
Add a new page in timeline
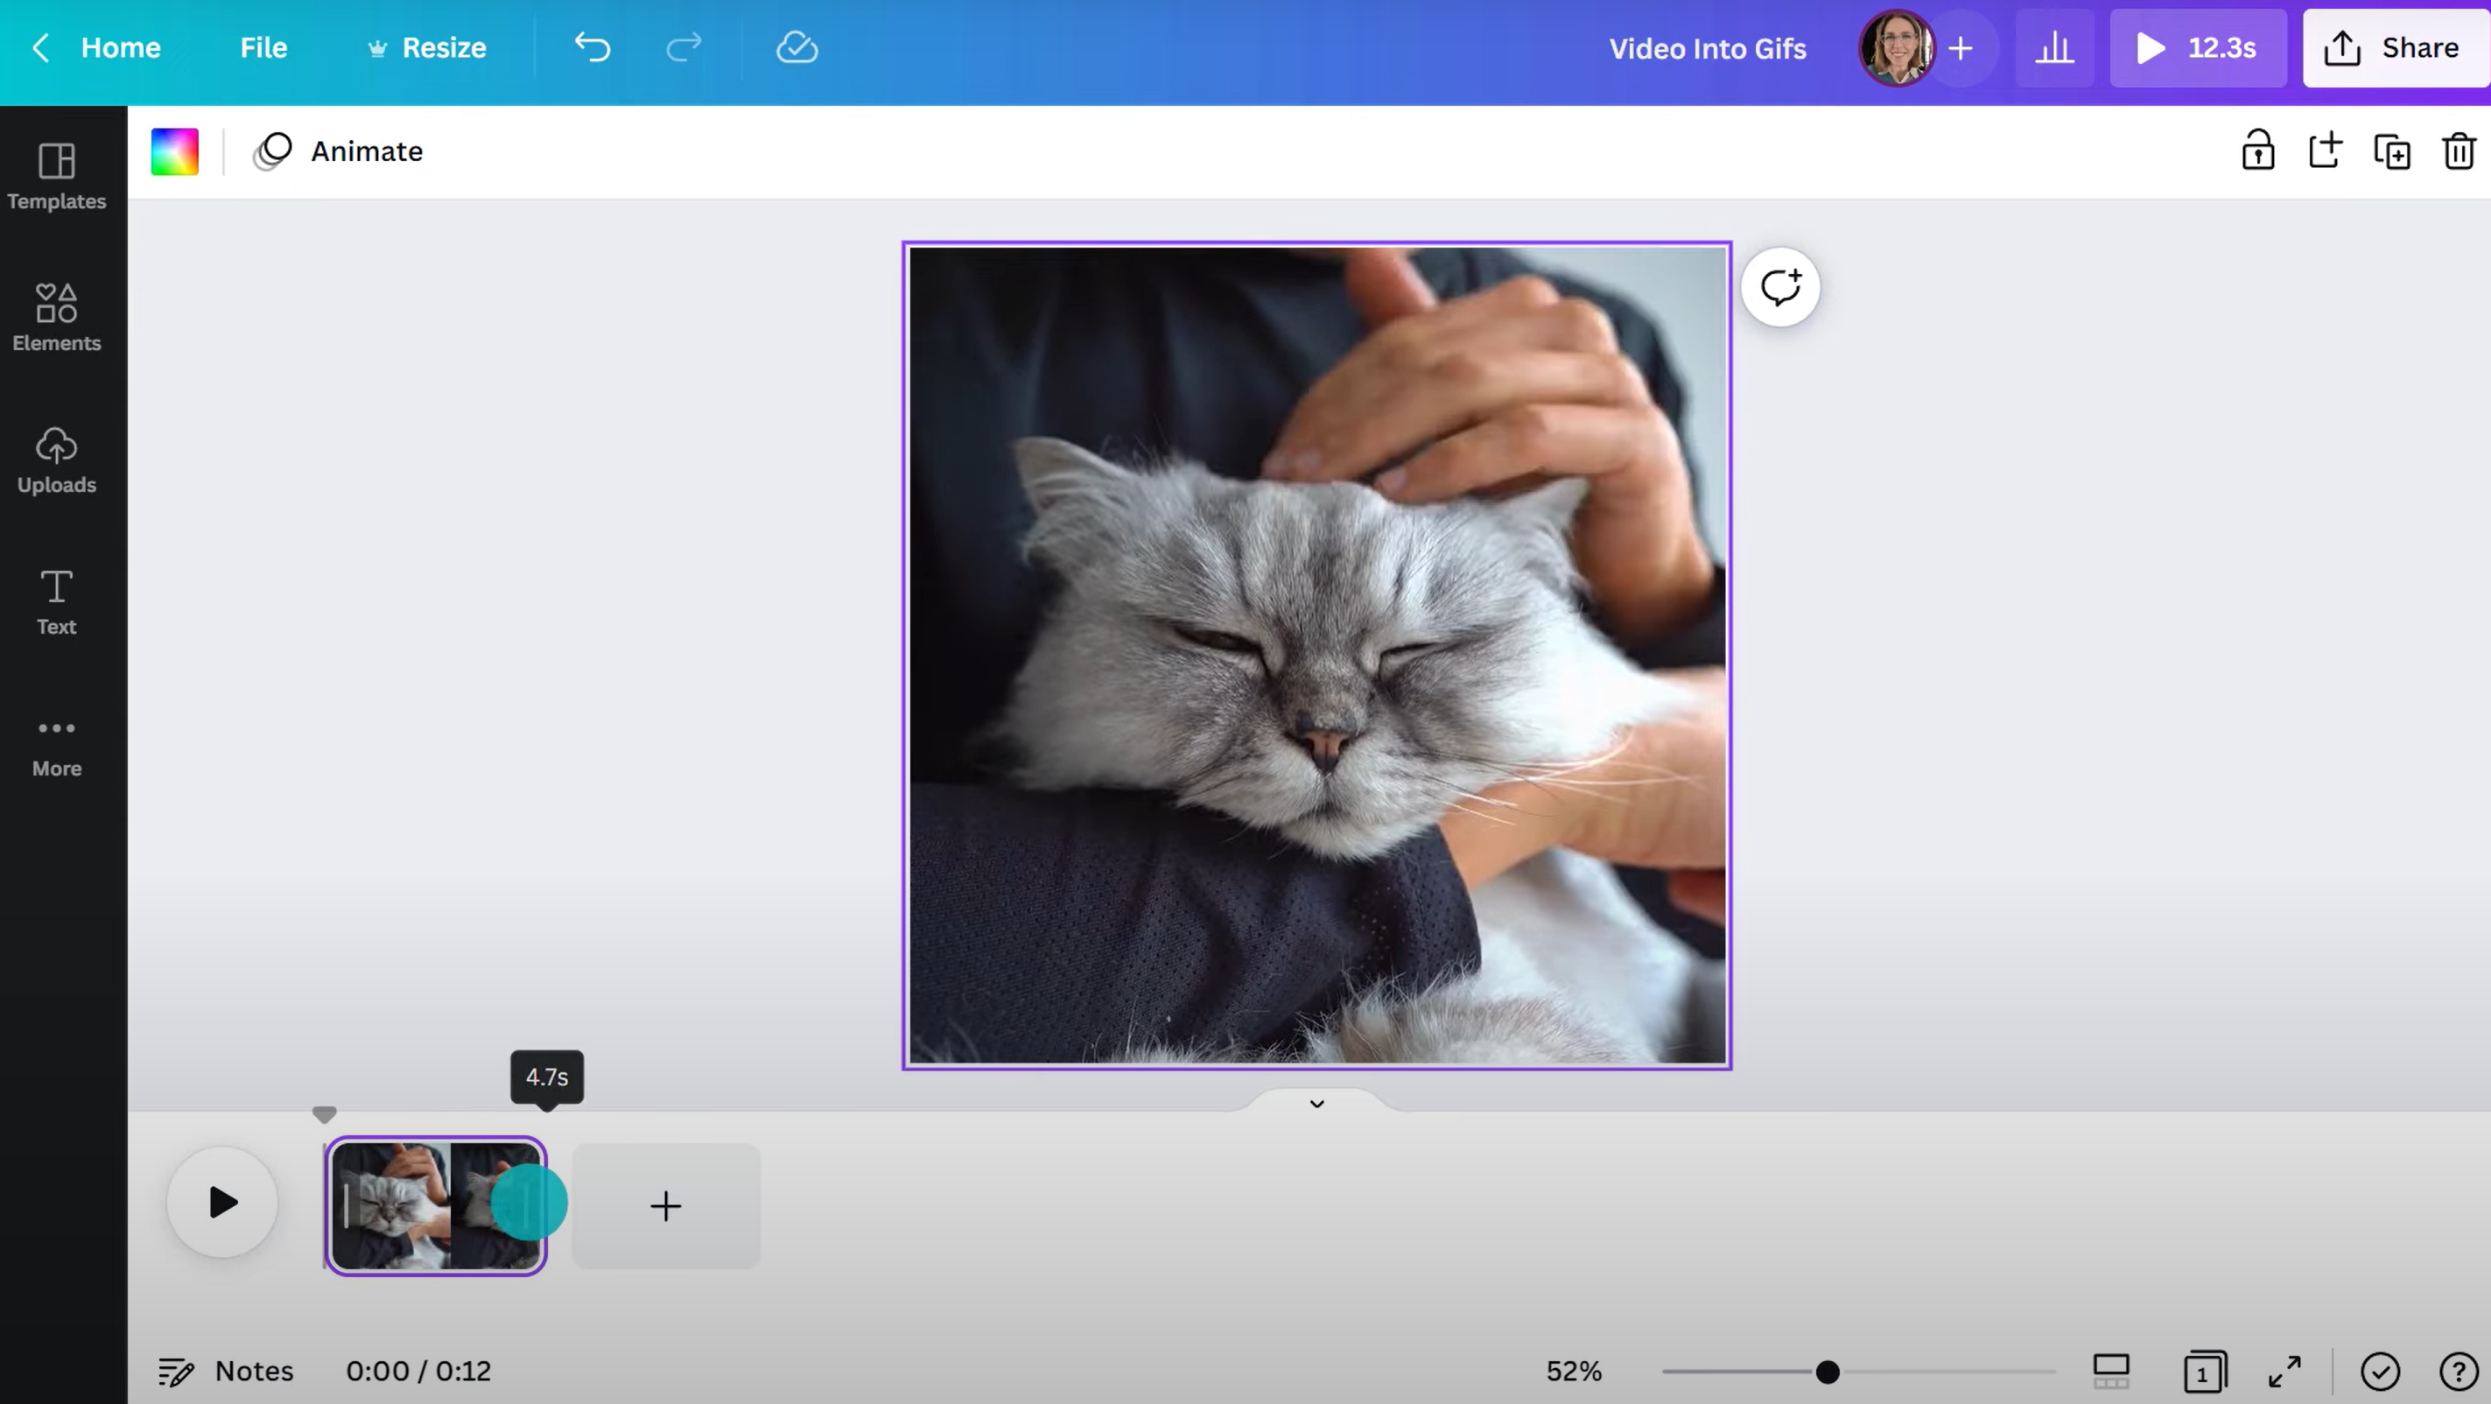tap(665, 1206)
